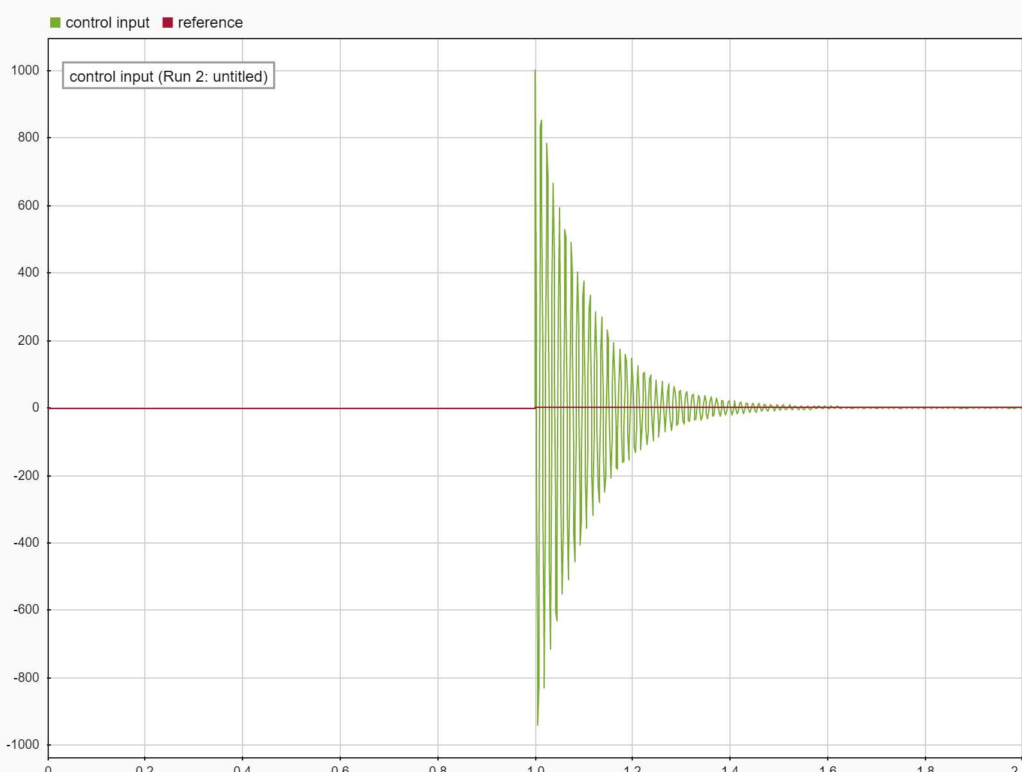Click the red reference legend swatch
This screenshot has height=772, width=1022.
click(168, 23)
